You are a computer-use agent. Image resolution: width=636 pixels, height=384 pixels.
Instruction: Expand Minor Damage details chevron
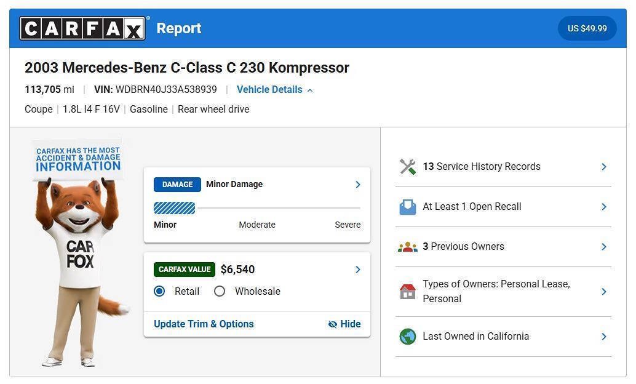point(358,185)
